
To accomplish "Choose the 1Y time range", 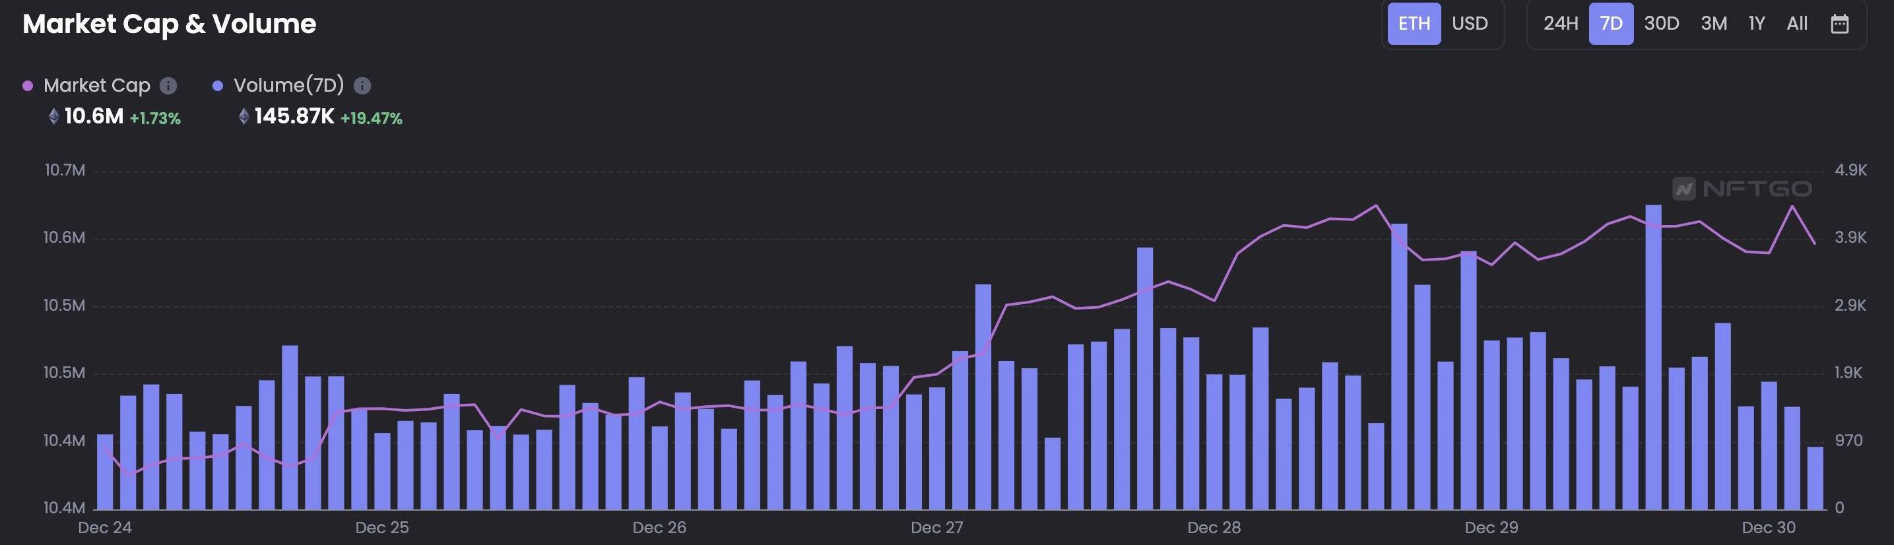I will (x=1757, y=24).
